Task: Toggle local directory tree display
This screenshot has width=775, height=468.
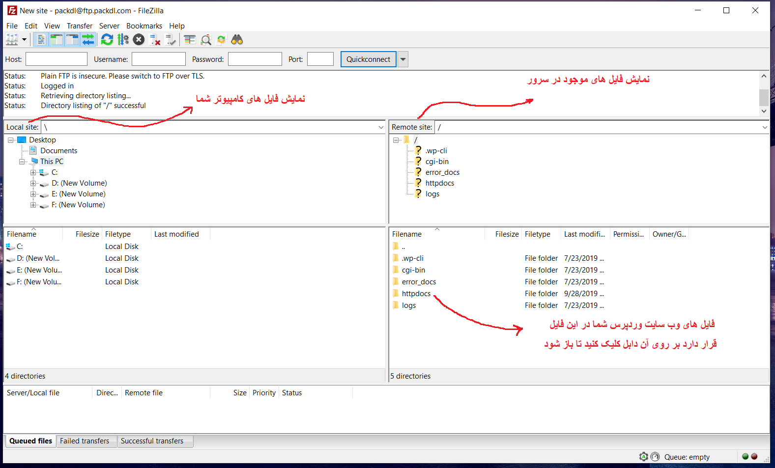Action: tap(57, 40)
